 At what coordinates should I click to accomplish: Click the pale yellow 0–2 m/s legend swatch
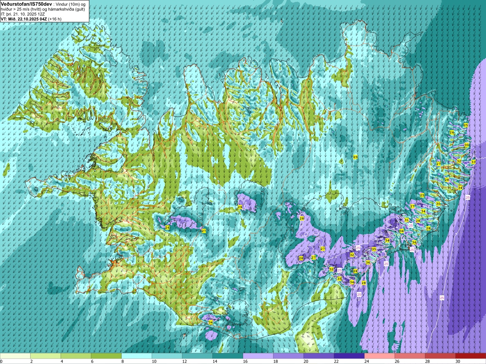(x=15, y=356)
